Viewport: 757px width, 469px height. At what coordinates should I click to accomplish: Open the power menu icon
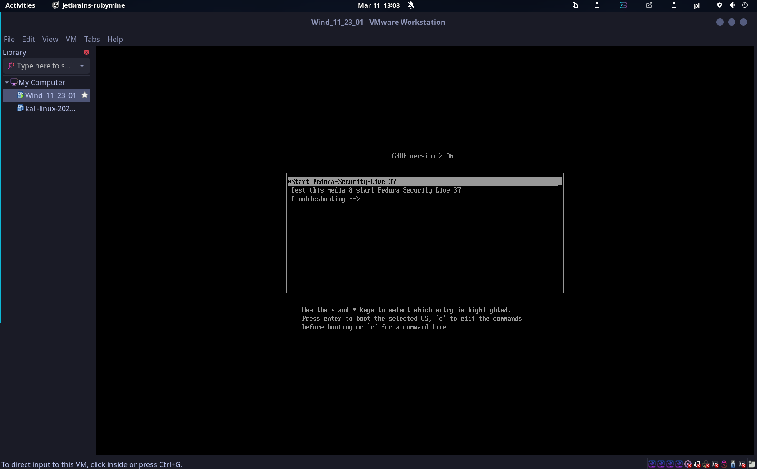pos(745,5)
